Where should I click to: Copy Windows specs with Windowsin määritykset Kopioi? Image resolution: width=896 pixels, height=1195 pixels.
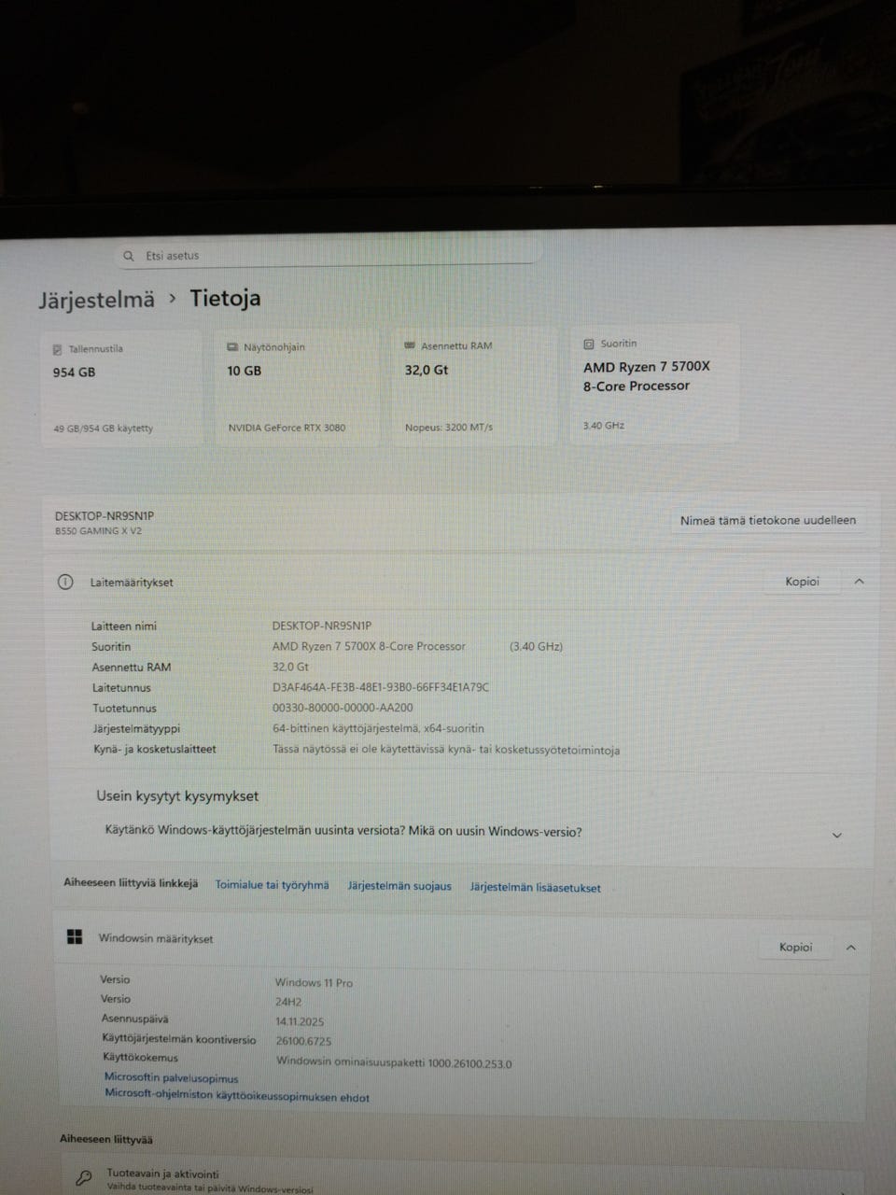[x=795, y=947]
